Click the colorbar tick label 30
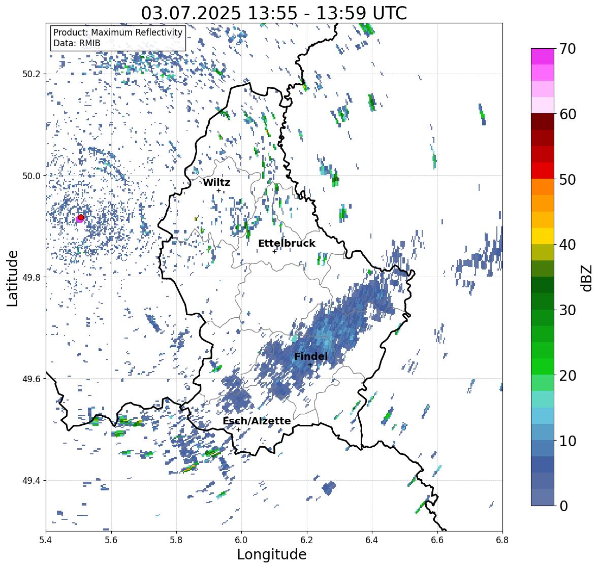 click(x=568, y=310)
